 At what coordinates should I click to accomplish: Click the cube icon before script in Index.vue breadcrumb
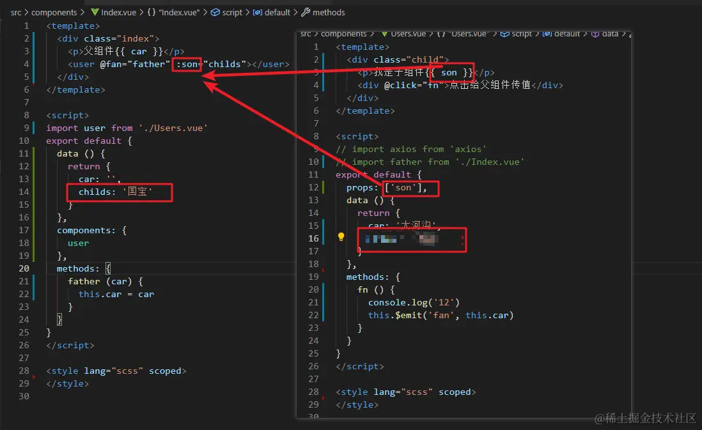click(215, 12)
